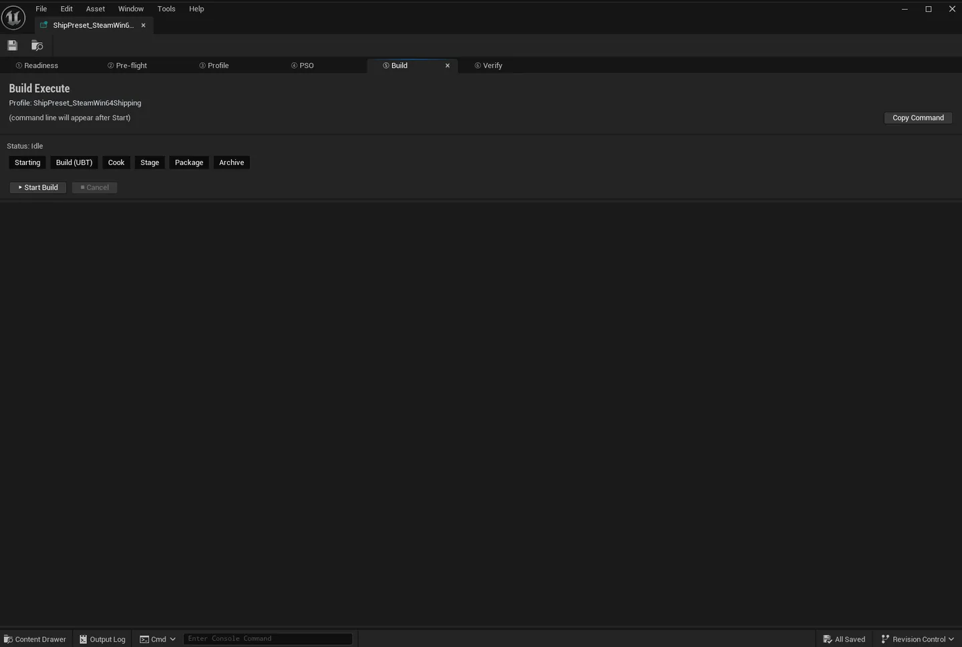Click the Unreal Engine logo icon
This screenshot has width=962, height=647.
(13, 17)
